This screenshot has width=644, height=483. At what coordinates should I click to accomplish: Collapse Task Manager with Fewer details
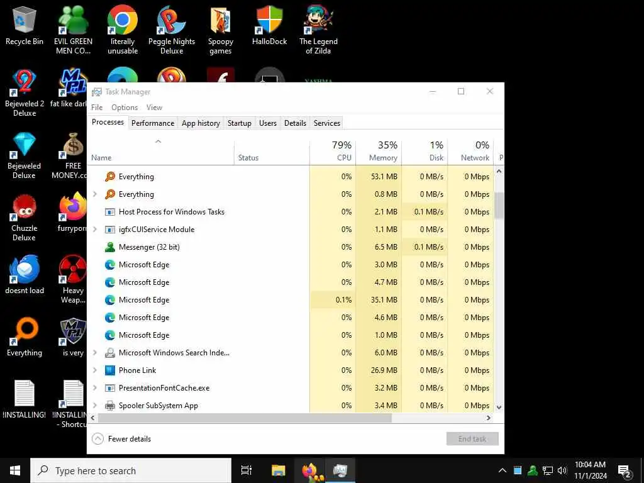pos(121,438)
